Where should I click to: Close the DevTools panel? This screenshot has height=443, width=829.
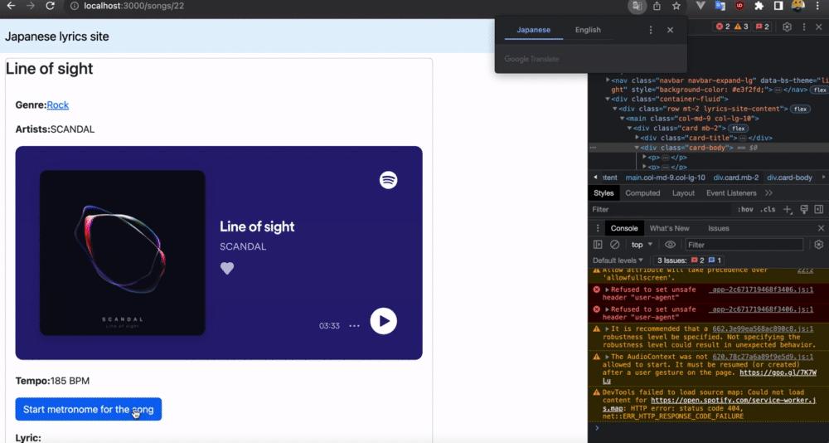(820, 27)
